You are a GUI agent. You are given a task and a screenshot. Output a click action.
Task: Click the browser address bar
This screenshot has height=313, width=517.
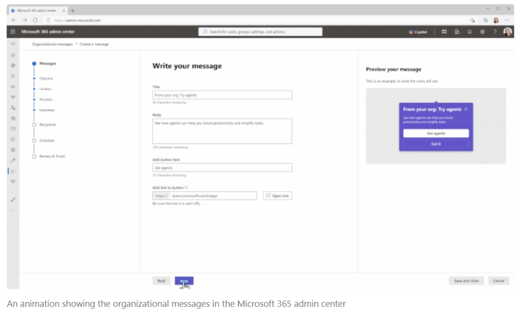pyautogui.click(x=254, y=20)
